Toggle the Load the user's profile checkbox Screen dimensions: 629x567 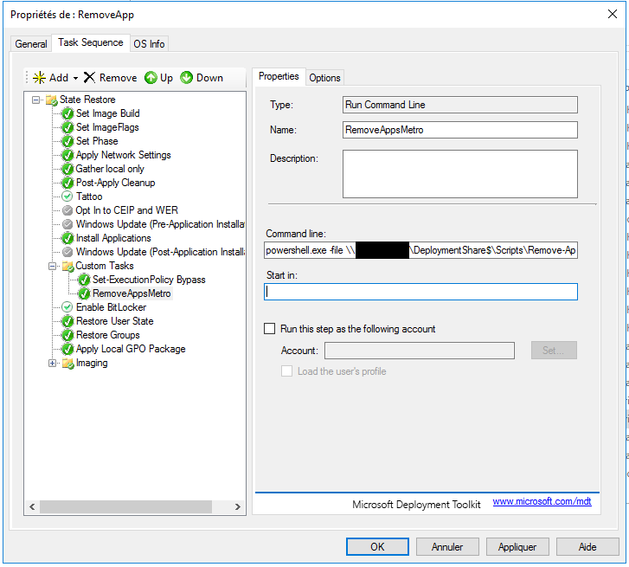[x=287, y=371]
